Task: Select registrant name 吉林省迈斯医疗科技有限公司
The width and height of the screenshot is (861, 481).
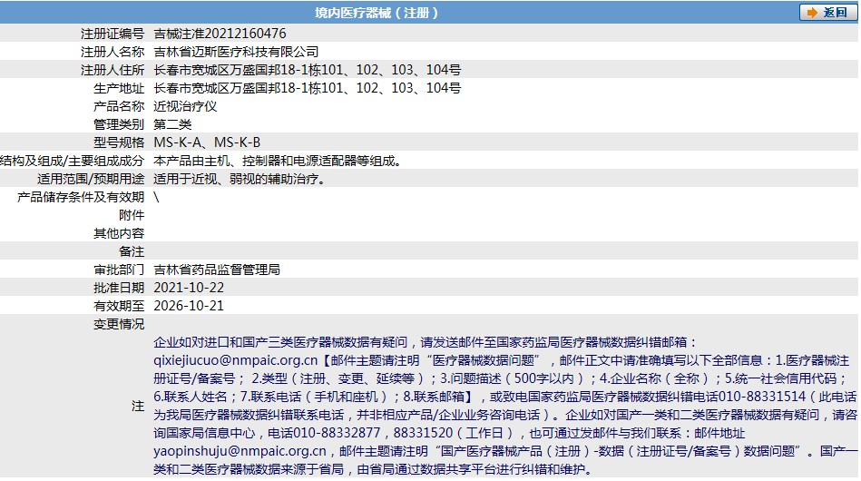Action: click(236, 52)
